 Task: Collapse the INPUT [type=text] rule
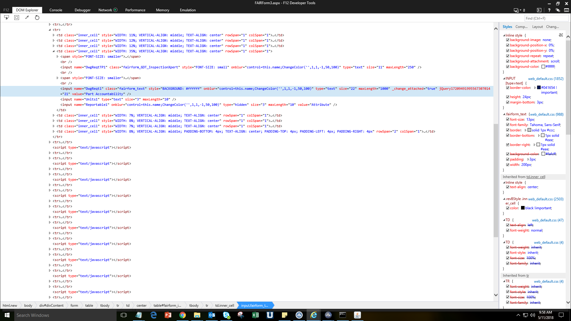click(x=504, y=78)
